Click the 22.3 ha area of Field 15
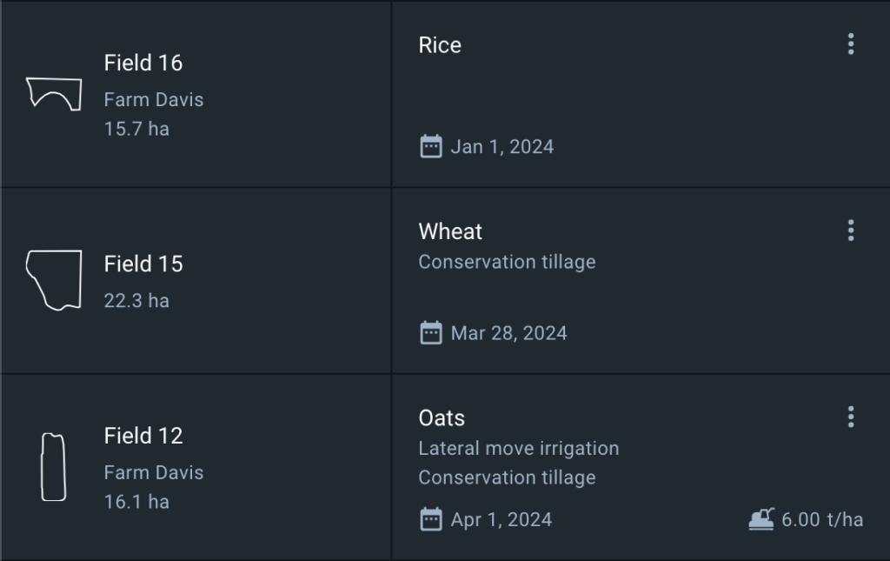 pyautogui.click(x=136, y=301)
